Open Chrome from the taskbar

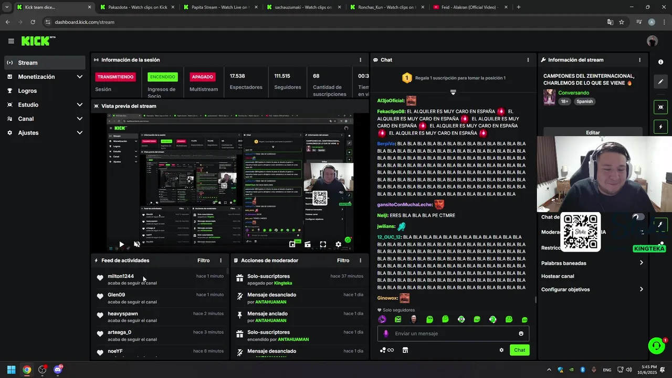click(27, 370)
